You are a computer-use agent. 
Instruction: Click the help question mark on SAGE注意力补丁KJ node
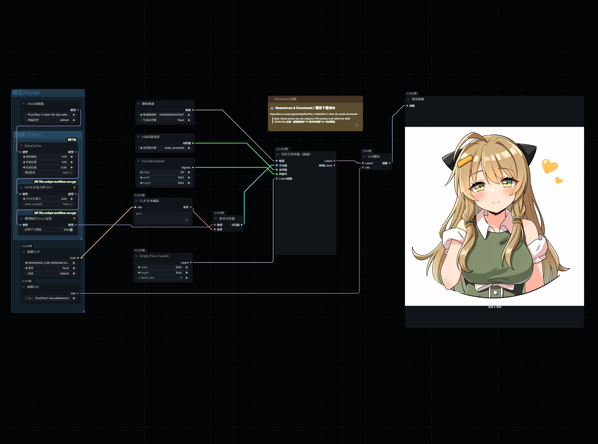click(x=74, y=188)
